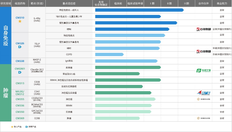Click the 淋巴瘤及实体瘤 indication text
Viewport: 232px width, 132px height.
pos(69,93)
